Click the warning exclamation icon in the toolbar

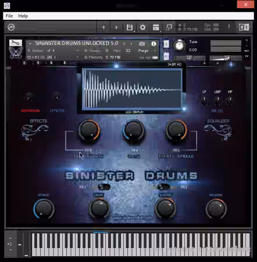point(229,27)
